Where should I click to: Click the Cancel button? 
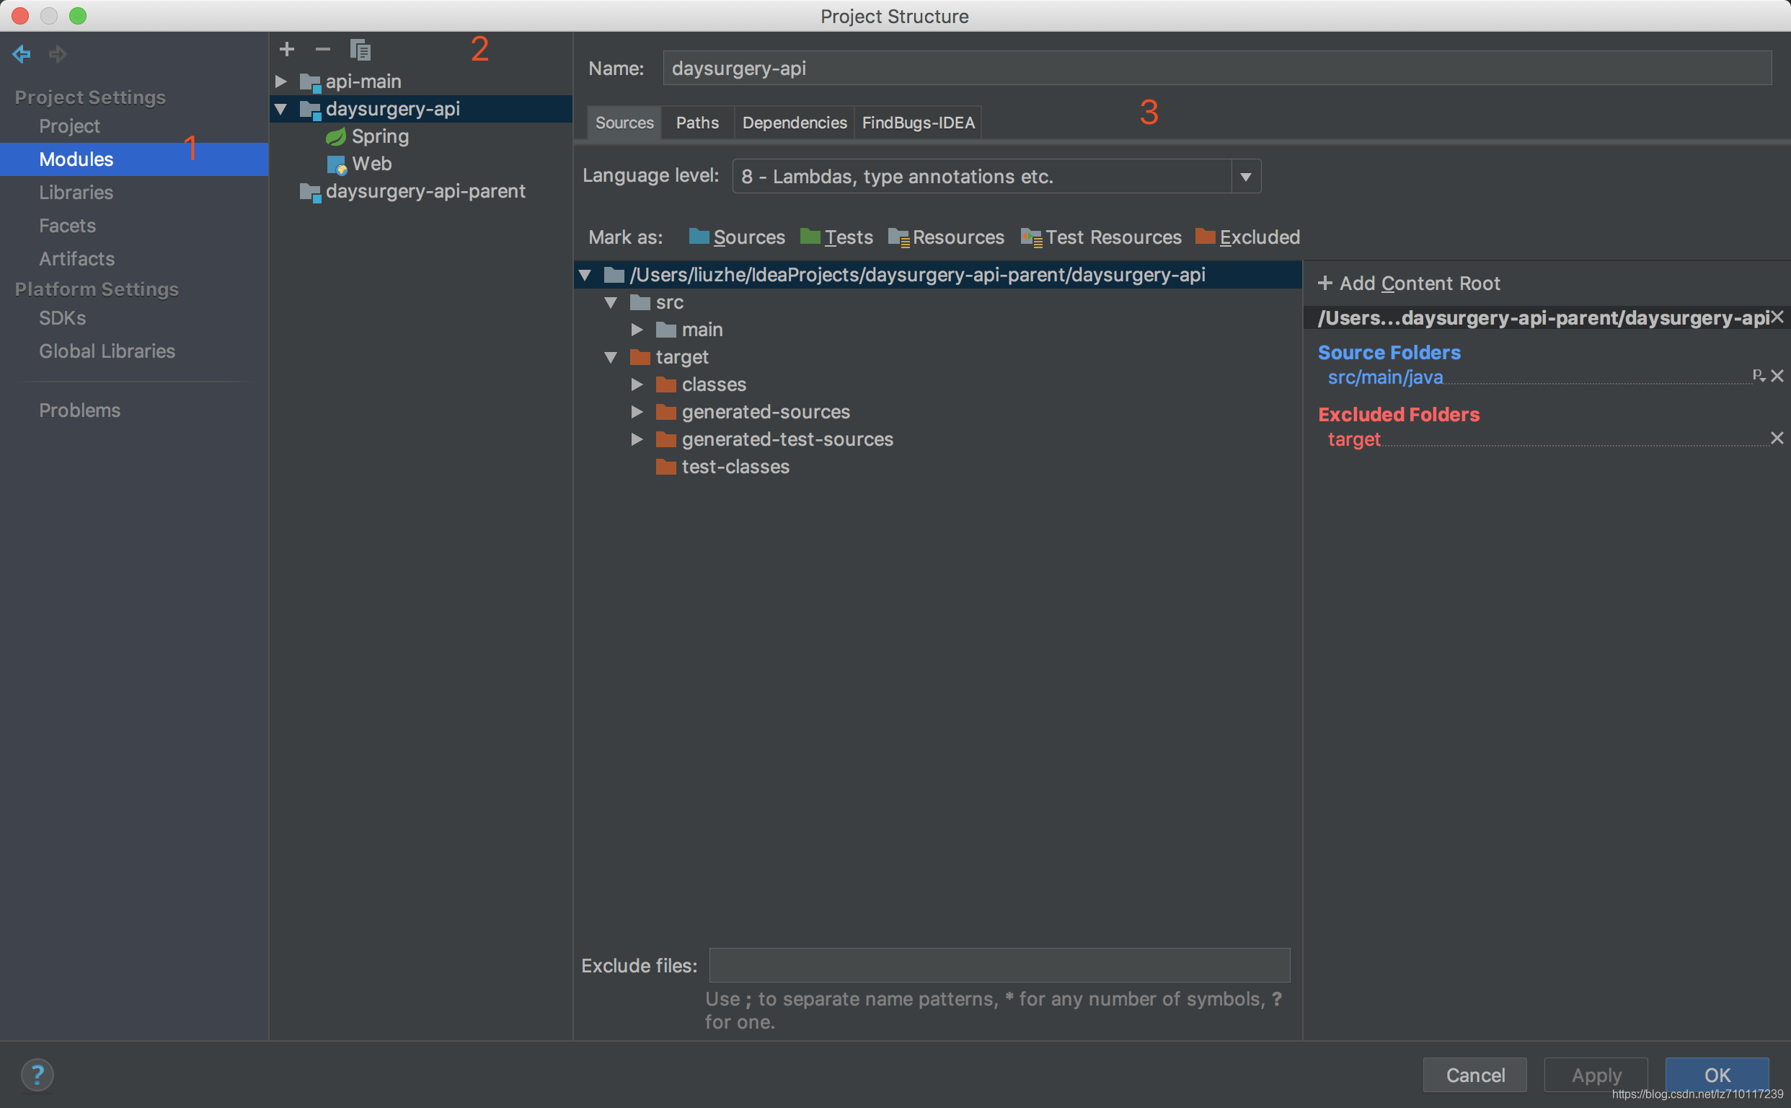[1474, 1075]
